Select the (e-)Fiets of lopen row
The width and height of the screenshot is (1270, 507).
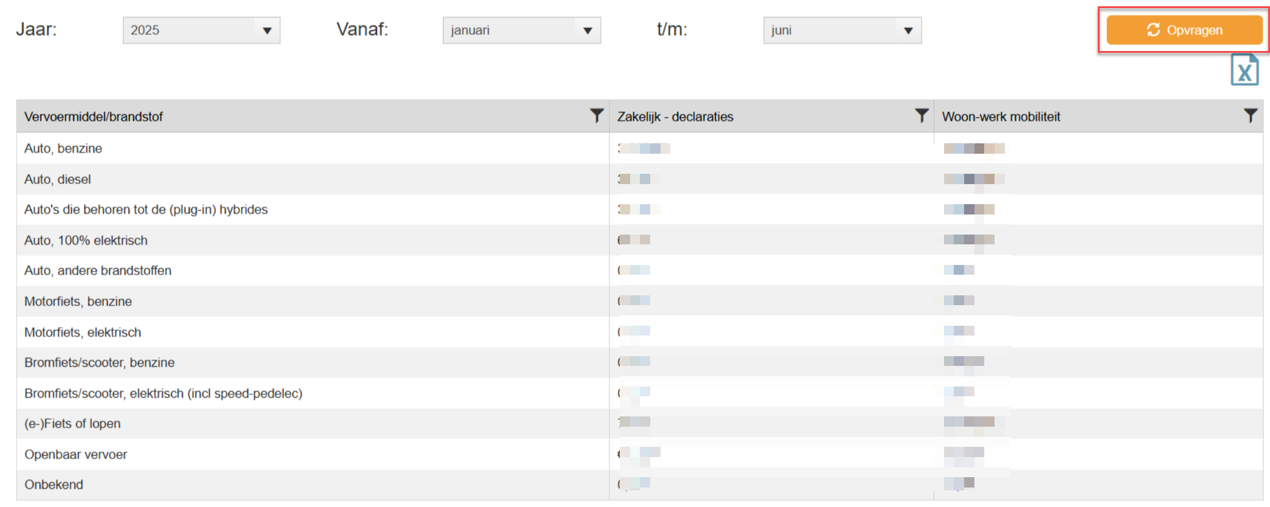click(640, 424)
